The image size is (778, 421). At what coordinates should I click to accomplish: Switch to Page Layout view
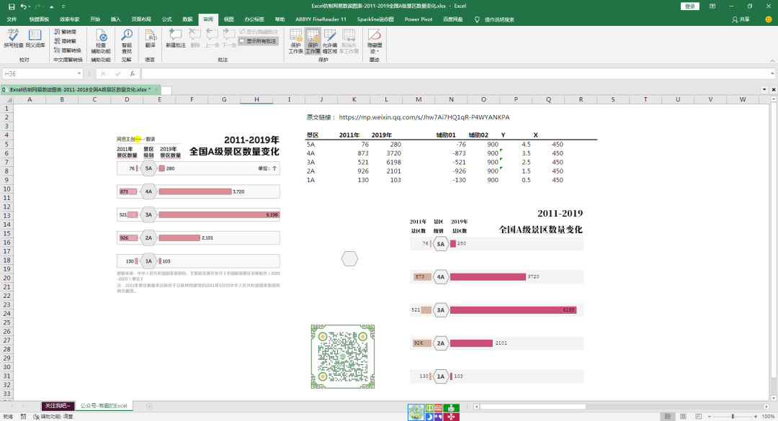(x=683, y=417)
